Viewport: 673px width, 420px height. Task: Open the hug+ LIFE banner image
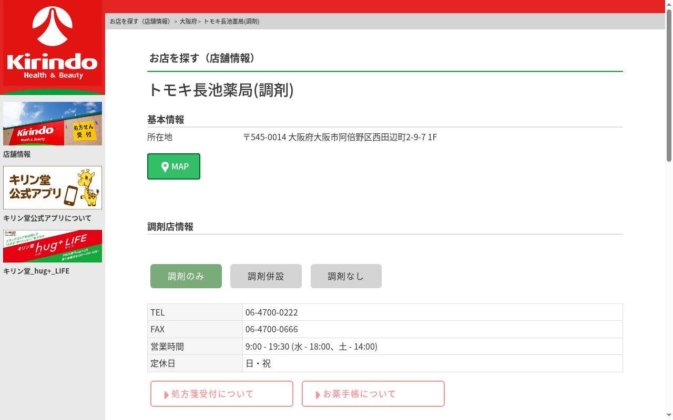[x=53, y=246]
